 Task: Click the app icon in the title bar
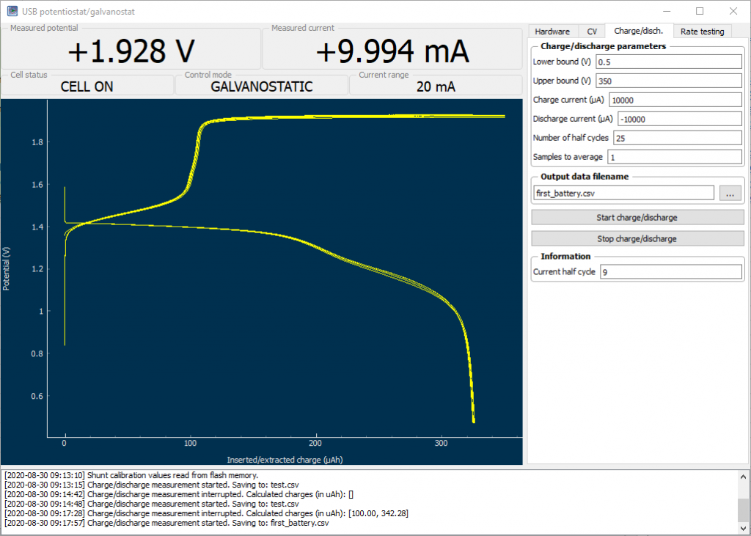pos(12,12)
